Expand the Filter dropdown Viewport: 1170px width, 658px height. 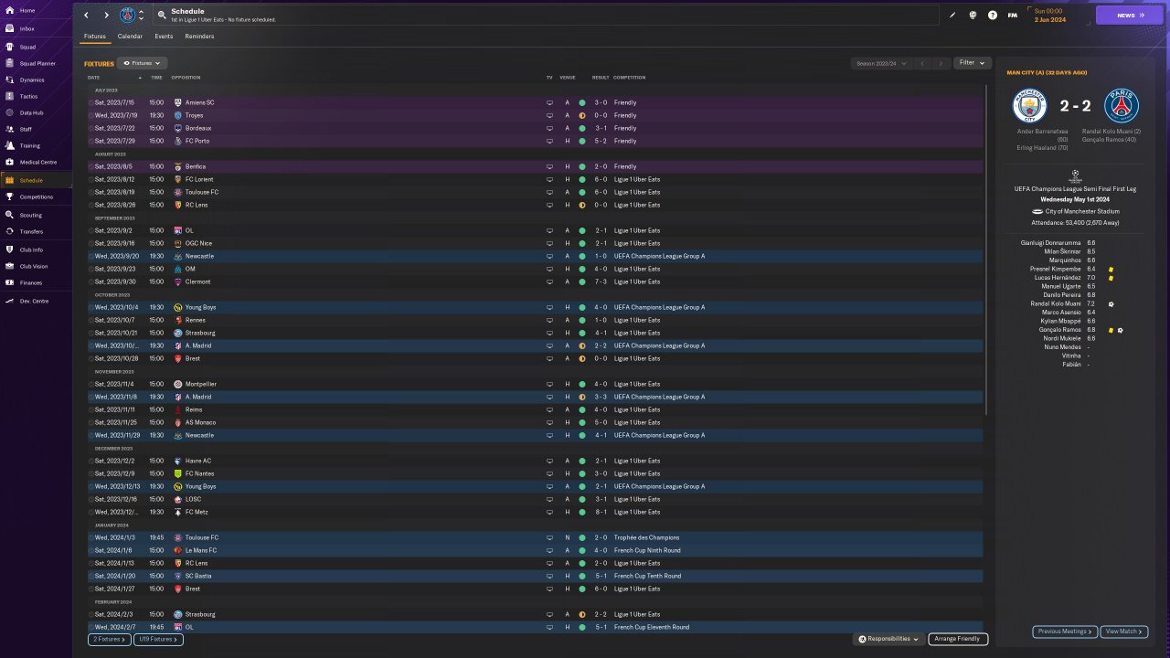[x=973, y=63]
